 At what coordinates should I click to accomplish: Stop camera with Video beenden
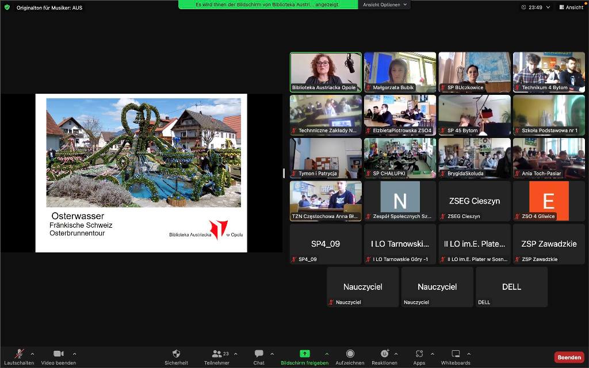click(58, 354)
